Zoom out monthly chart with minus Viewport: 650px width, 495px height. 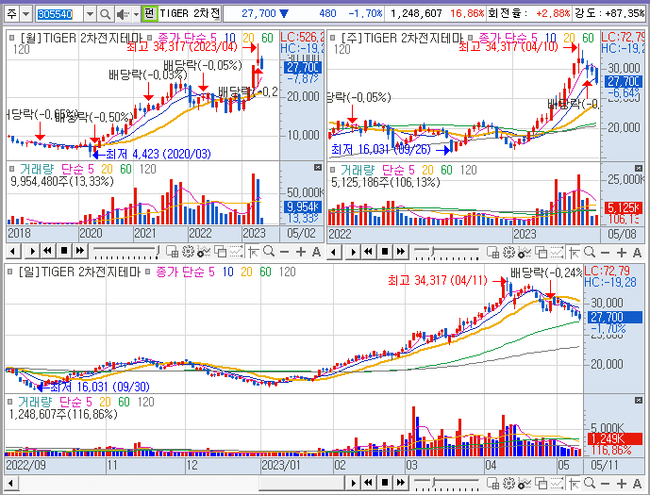284,252
